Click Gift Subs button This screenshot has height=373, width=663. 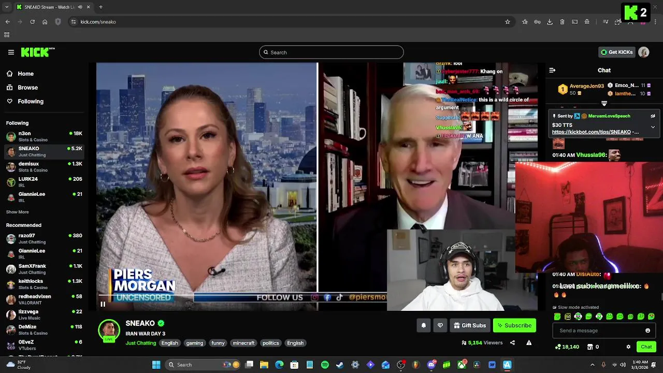pyautogui.click(x=470, y=325)
